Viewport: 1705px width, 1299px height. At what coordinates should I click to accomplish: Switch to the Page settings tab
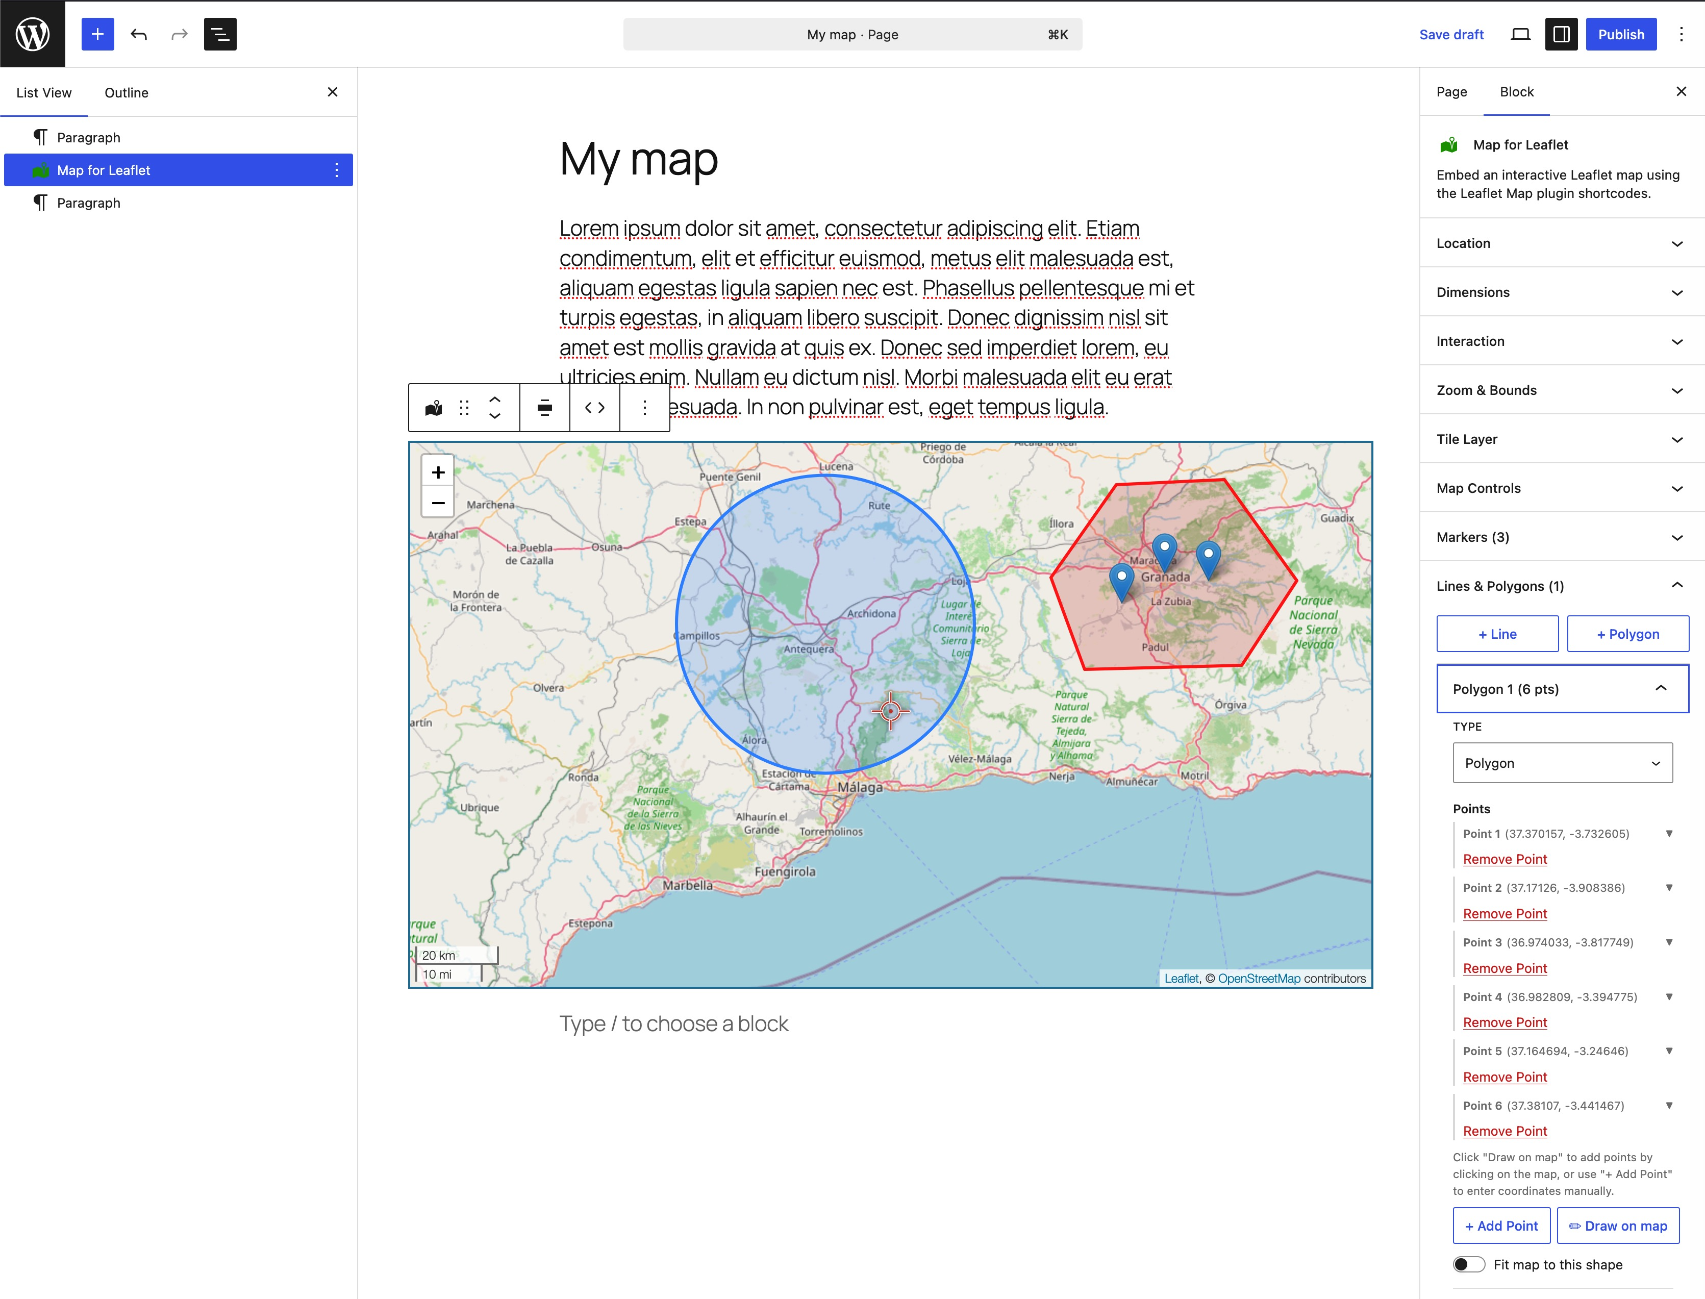[1451, 91]
